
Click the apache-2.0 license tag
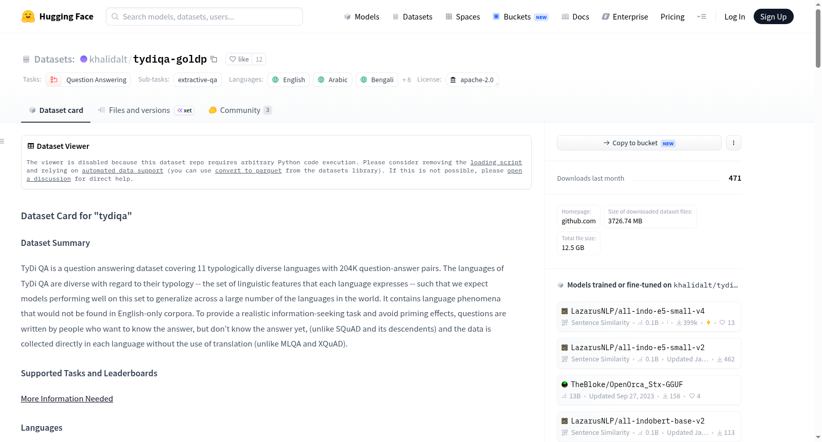point(472,80)
